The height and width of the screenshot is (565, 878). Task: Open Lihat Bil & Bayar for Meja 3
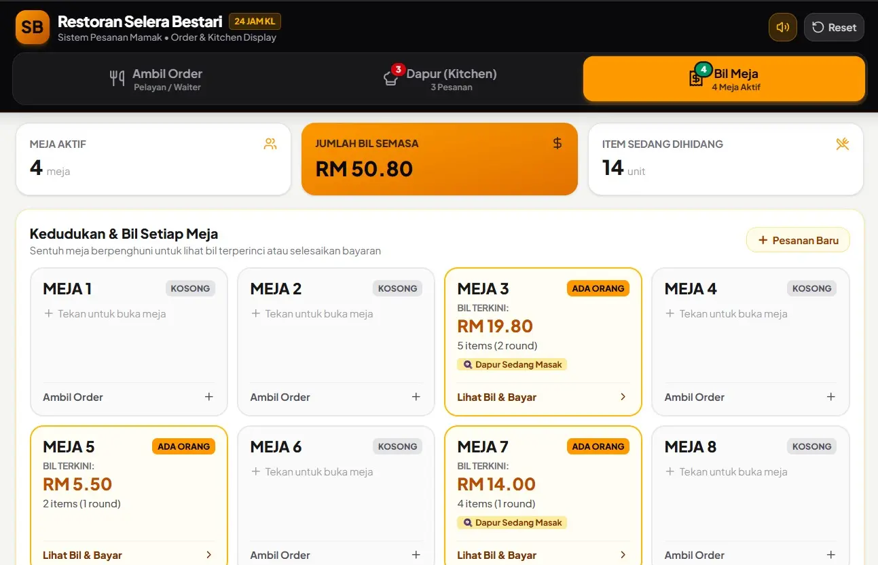tap(497, 397)
